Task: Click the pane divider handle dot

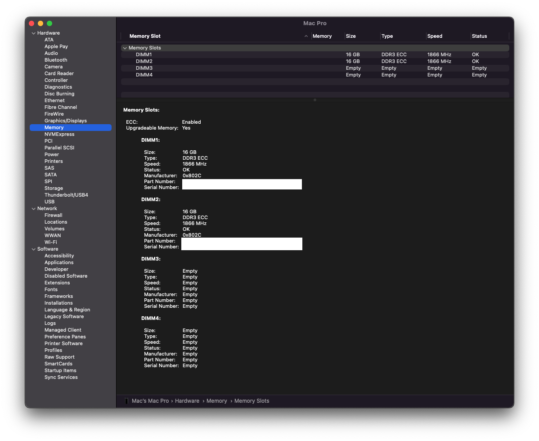Action: point(314,100)
